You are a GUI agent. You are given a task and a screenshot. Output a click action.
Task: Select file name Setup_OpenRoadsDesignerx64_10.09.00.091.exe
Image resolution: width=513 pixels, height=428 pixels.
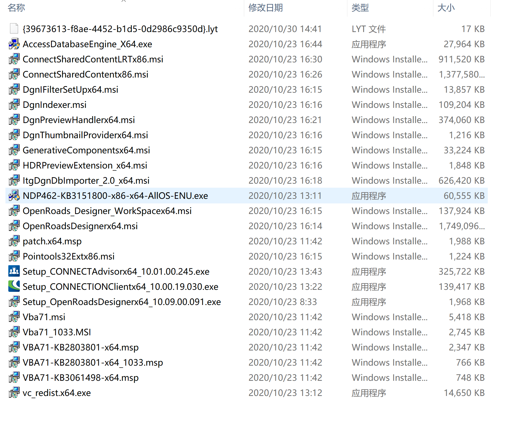pyautogui.click(x=122, y=302)
